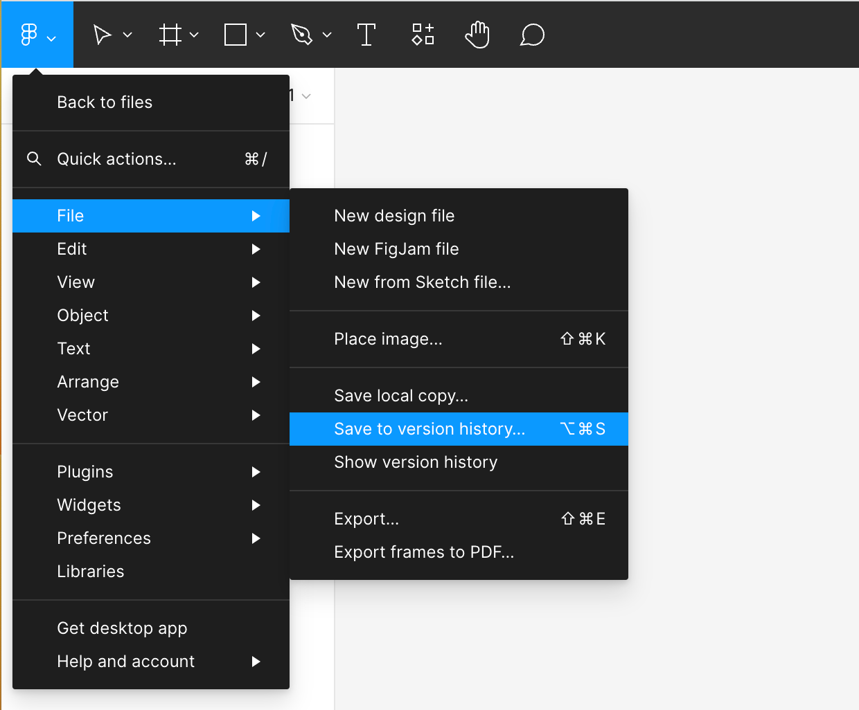Open Quick actions search
This screenshot has height=710, width=859.
[x=116, y=159]
